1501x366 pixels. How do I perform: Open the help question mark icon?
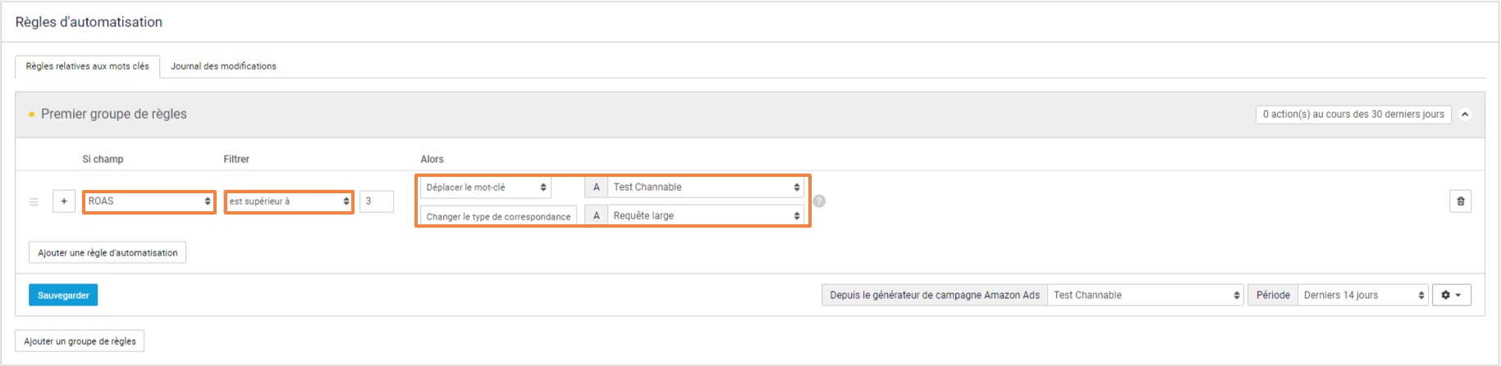point(819,201)
